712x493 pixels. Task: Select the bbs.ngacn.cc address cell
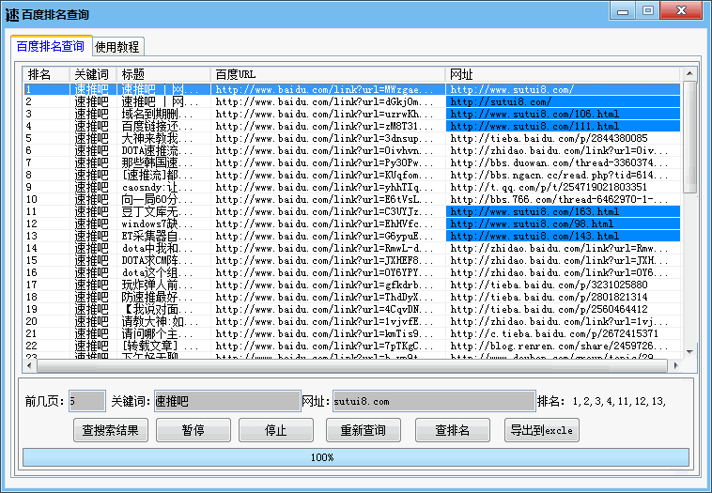[x=562, y=176]
